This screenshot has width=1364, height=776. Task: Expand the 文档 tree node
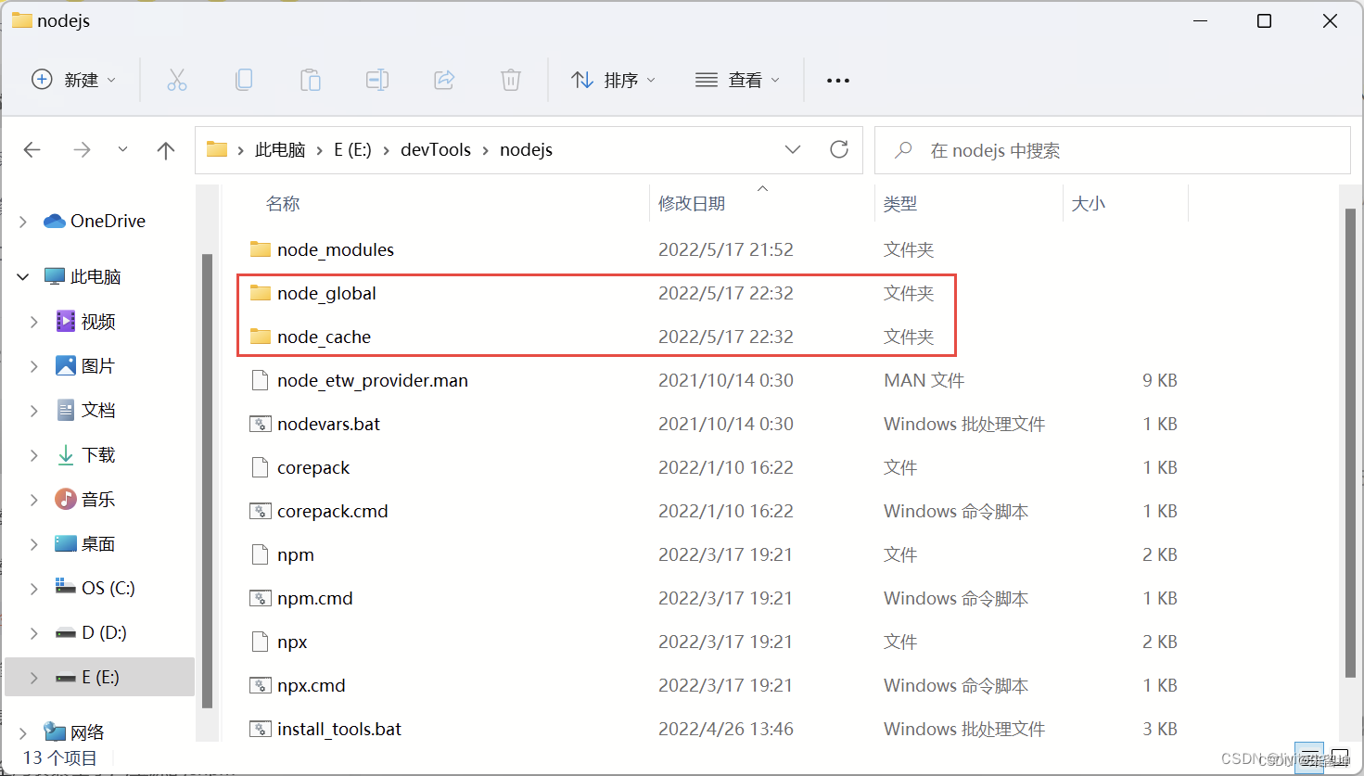pos(34,411)
